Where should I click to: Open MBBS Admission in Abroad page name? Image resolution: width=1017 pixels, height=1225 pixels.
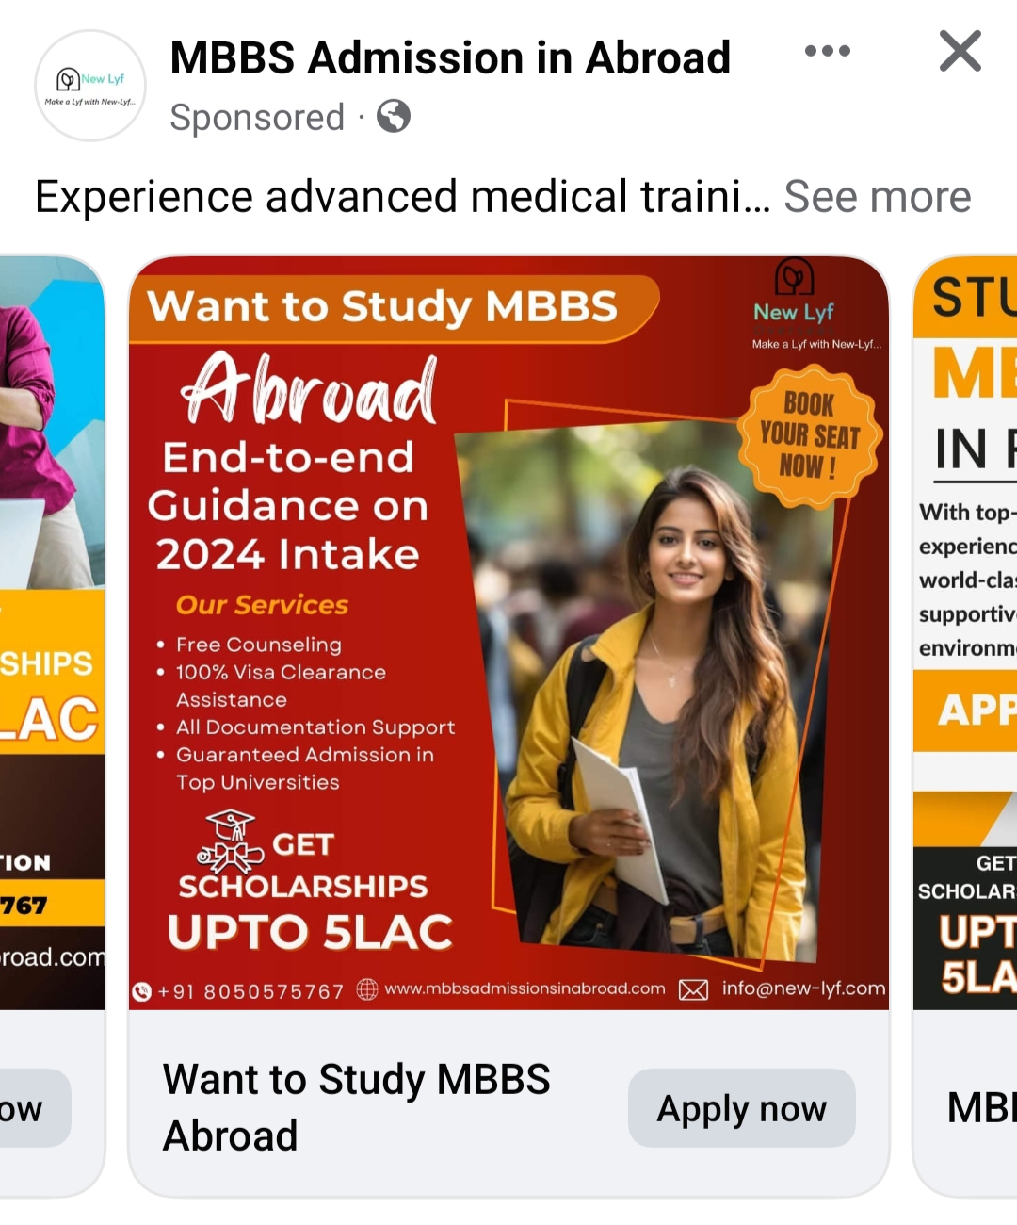click(x=450, y=57)
